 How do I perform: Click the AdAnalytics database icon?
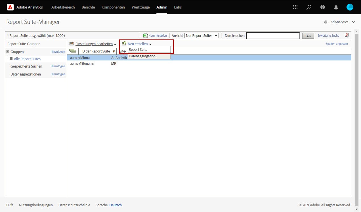point(326,22)
